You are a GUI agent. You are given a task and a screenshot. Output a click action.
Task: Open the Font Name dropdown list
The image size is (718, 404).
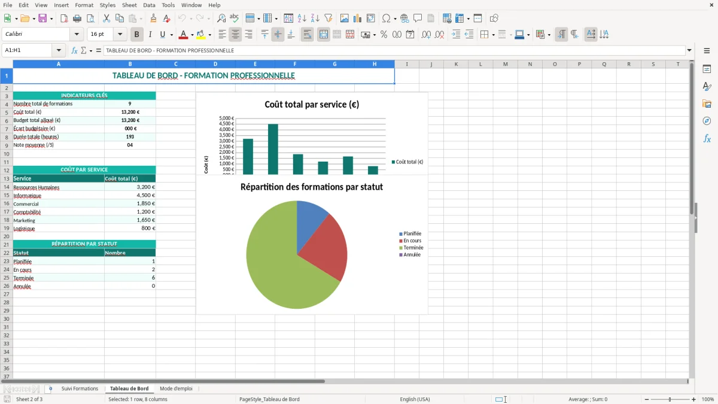coord(77,35)
